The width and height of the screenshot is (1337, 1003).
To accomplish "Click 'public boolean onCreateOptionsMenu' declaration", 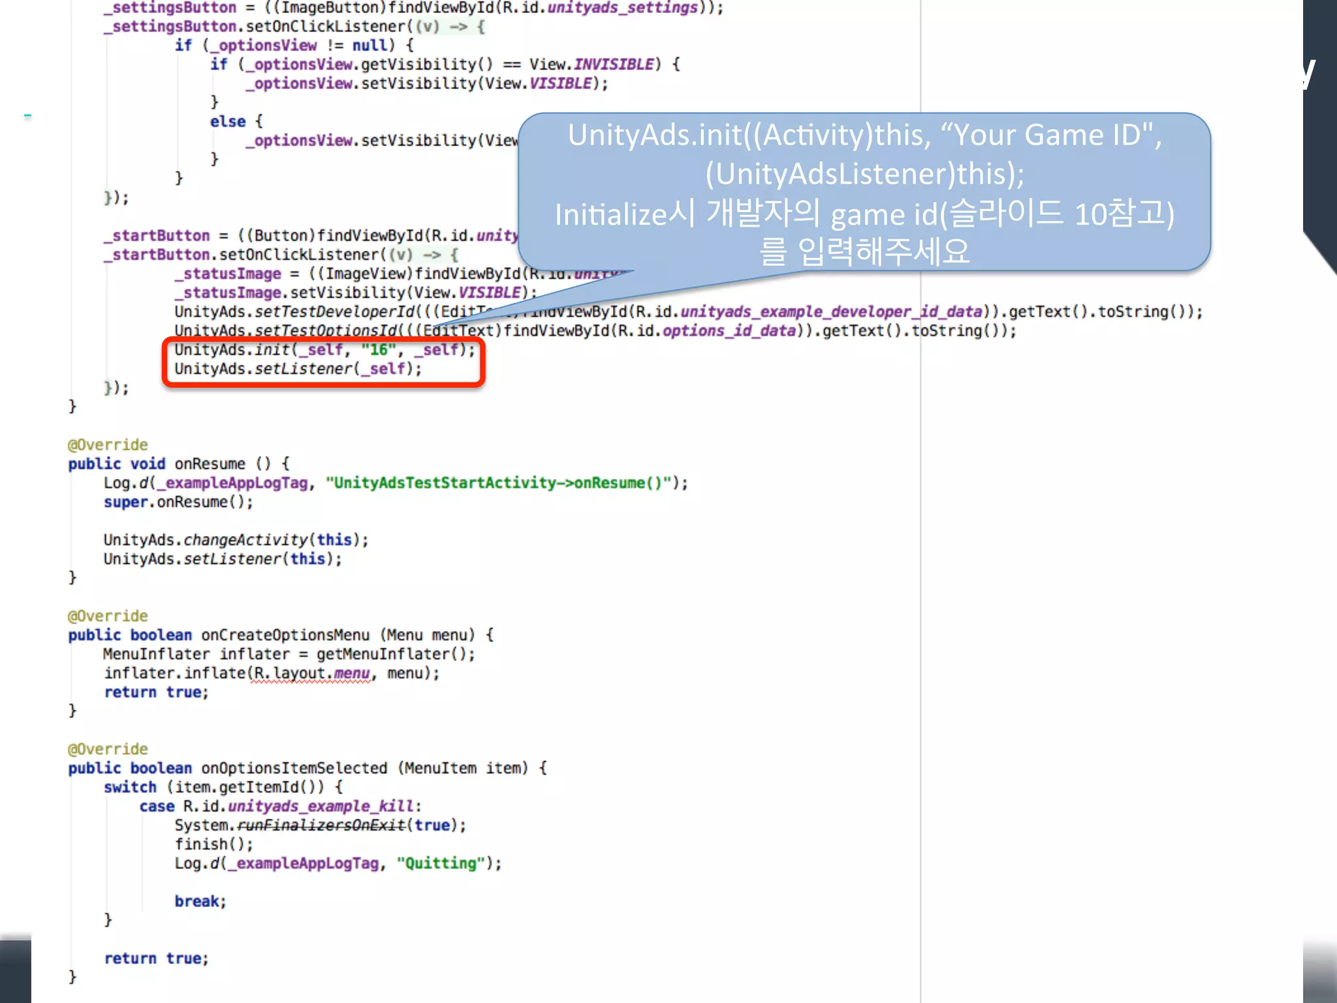I will click(281, 635).
